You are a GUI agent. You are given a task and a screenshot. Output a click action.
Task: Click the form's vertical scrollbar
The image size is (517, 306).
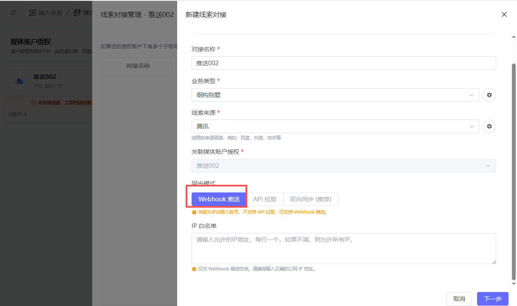pyautogui.click(x=514, y=170)
